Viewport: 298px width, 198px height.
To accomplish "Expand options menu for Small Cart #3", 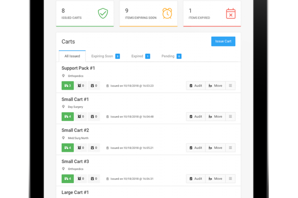I will tap(230, 179).
